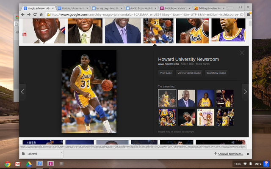
Task: Select the suggested collage thumbnail of Lakers players
Action: click(167, 117)
